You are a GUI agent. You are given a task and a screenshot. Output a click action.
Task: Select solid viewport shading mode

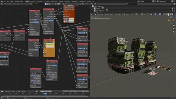coord(169,14)
